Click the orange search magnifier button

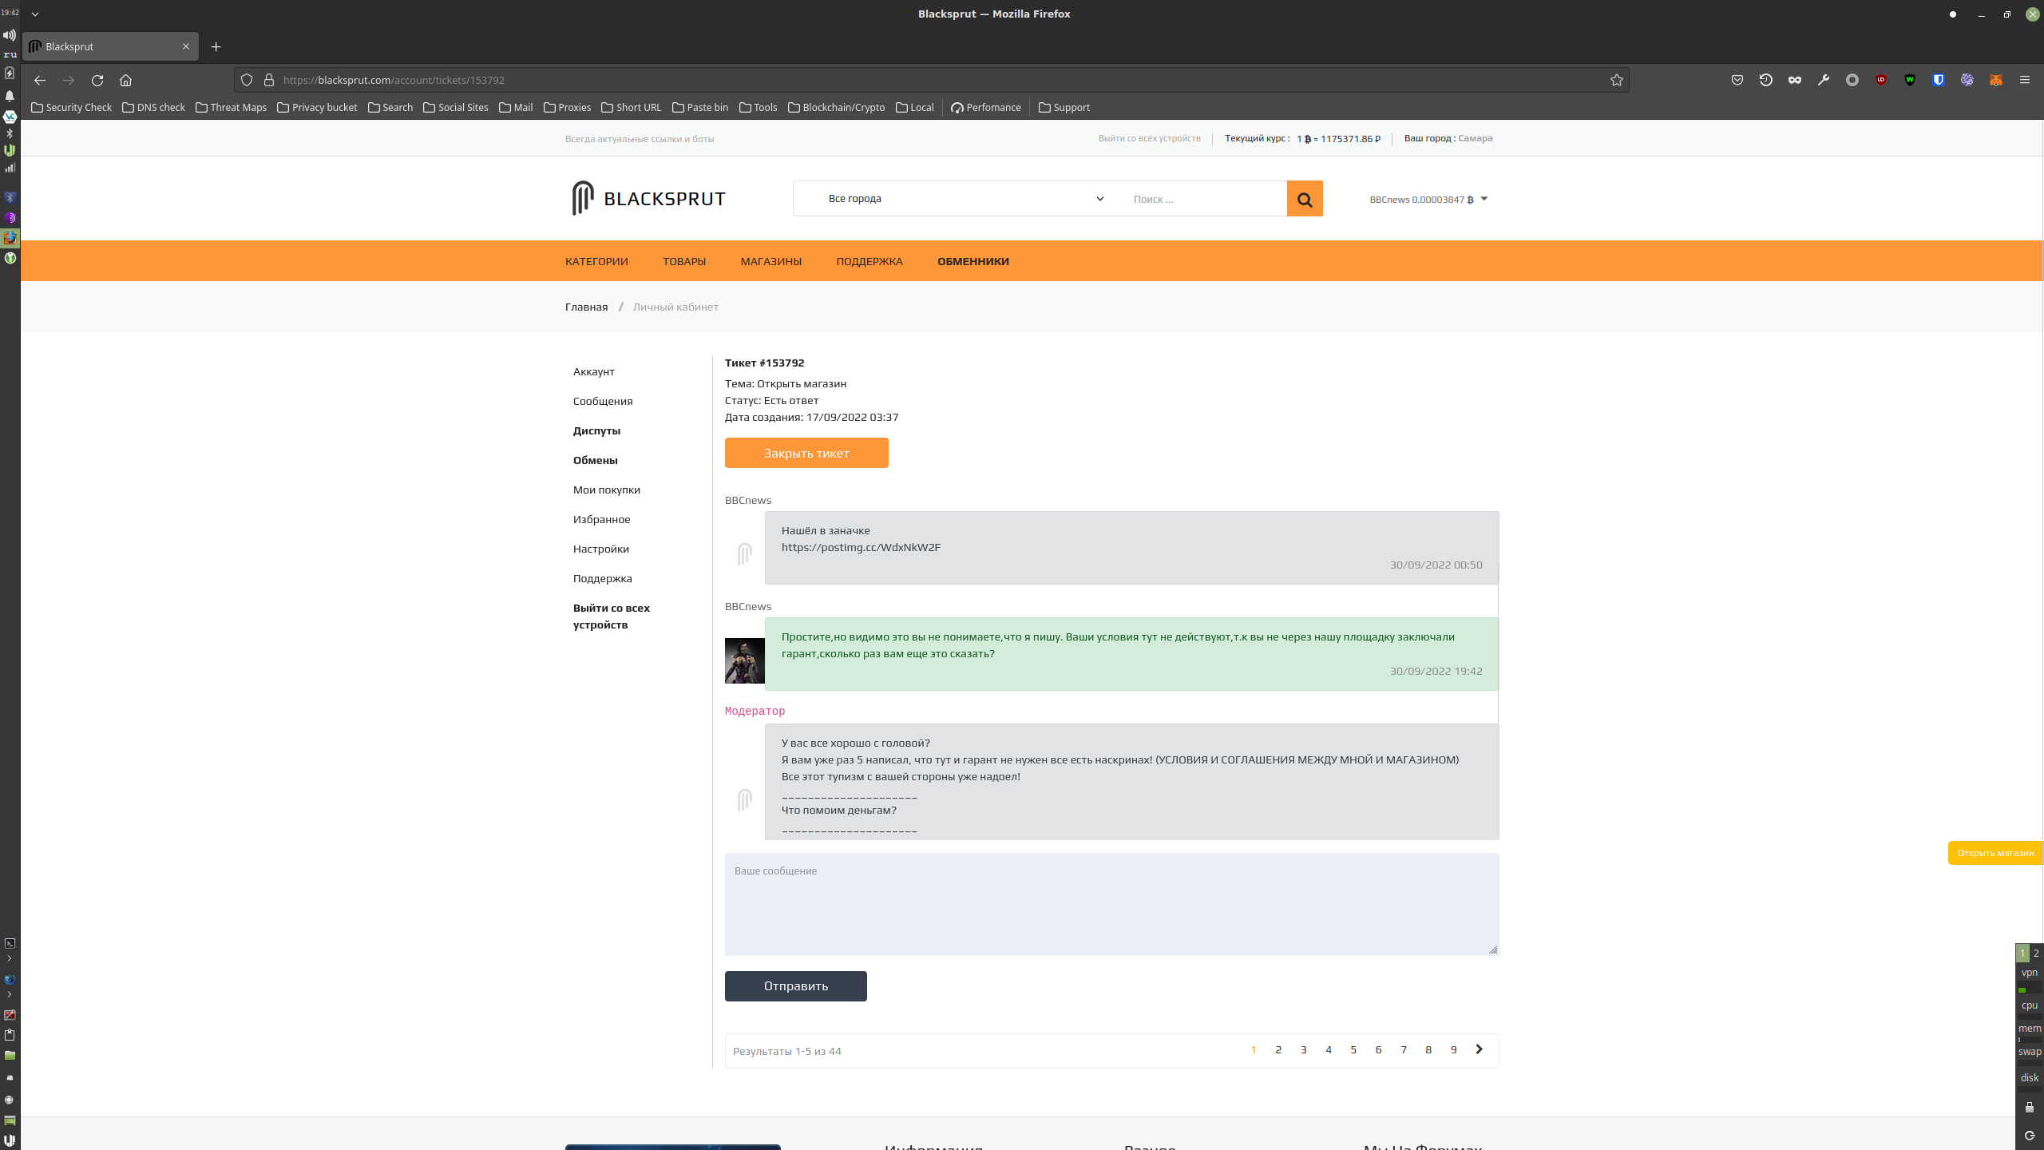coord(1304,199)
